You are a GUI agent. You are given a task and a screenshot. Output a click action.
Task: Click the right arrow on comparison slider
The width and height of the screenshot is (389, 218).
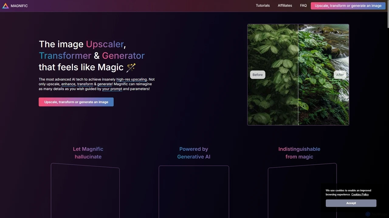pyautogui.click(x=302, y=75)
